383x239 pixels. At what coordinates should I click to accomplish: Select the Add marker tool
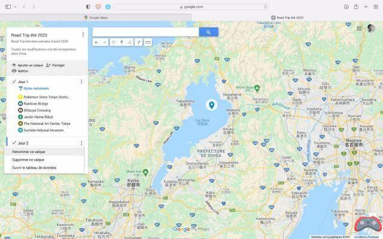pyautogui.click(x=121, y=42)
